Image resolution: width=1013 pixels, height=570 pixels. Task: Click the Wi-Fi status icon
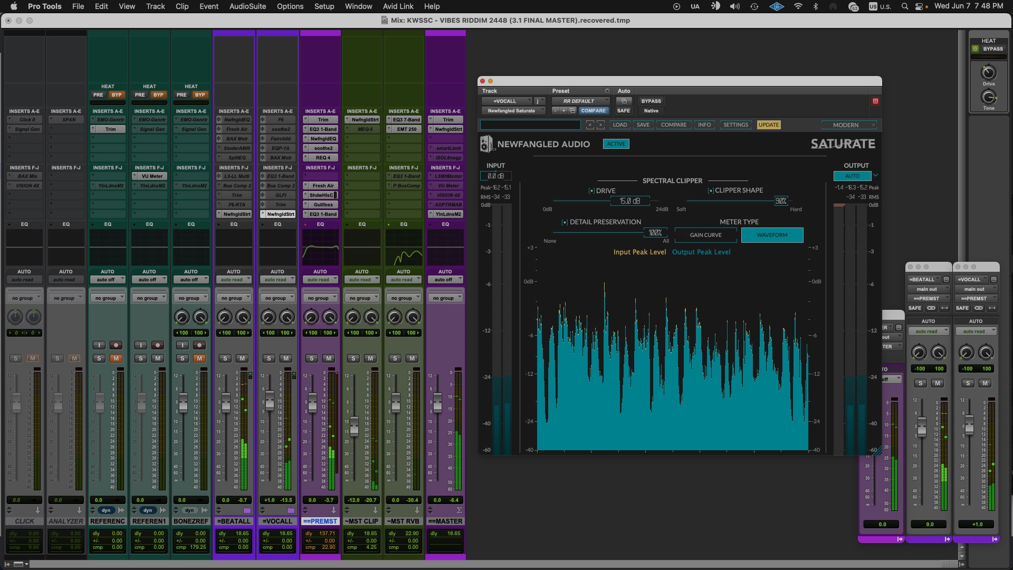point(798,6)
